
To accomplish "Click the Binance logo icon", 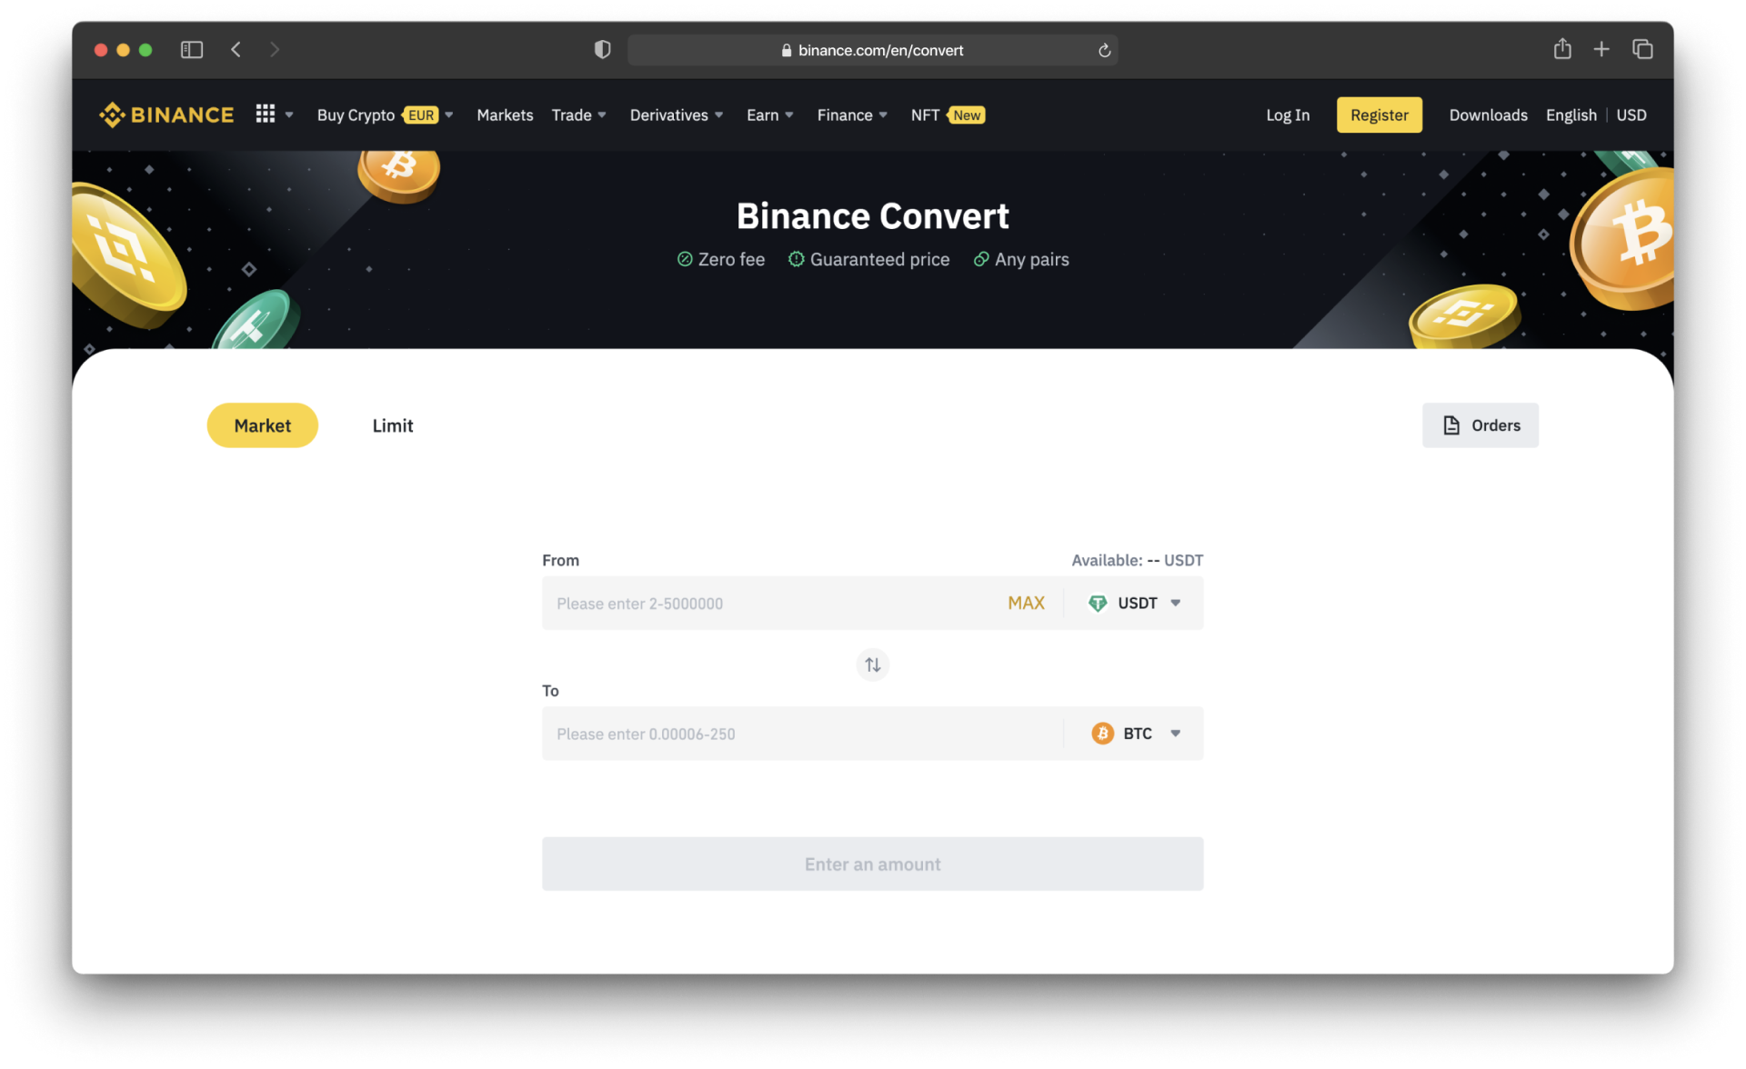I will [112, 115].
